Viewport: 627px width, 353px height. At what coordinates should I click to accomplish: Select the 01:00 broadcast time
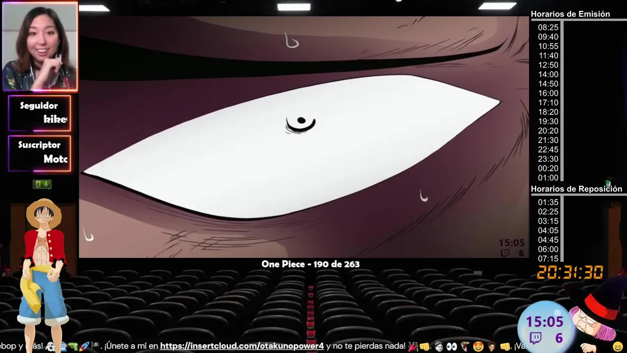pos(548,177)
